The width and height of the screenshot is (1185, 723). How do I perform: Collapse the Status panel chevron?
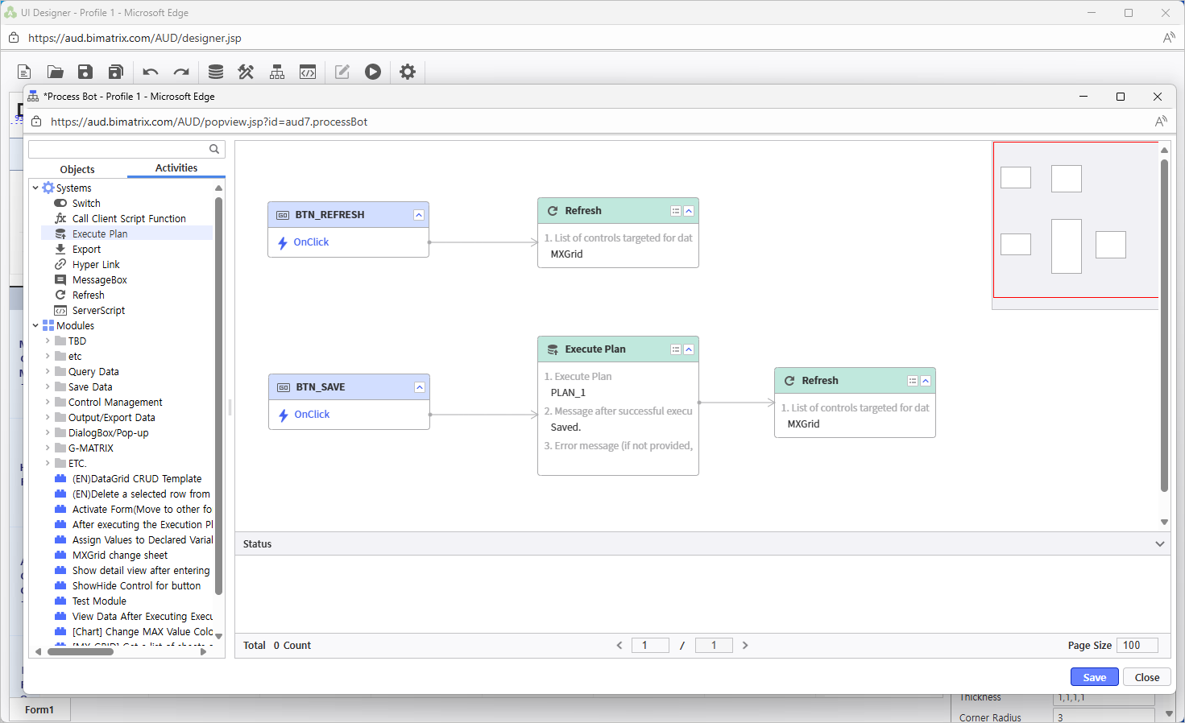(x=1160, y=543)
